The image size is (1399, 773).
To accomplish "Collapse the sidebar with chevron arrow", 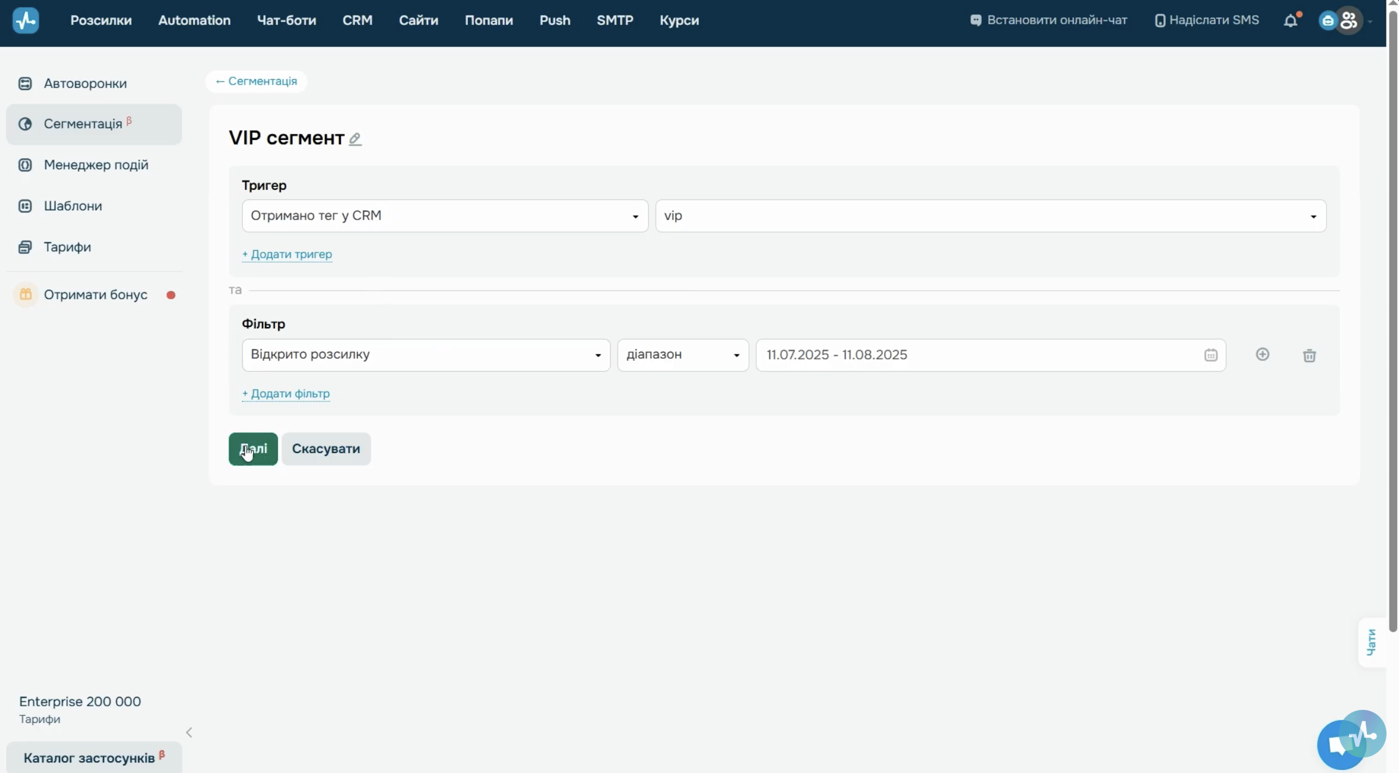I will 189,733.
